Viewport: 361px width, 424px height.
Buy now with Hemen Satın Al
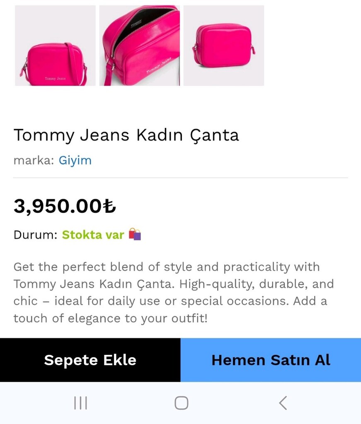coord(271,360)
